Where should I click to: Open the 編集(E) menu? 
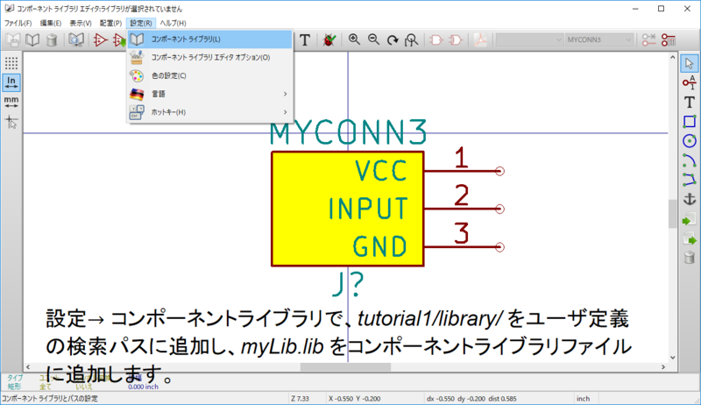point(51,23)
